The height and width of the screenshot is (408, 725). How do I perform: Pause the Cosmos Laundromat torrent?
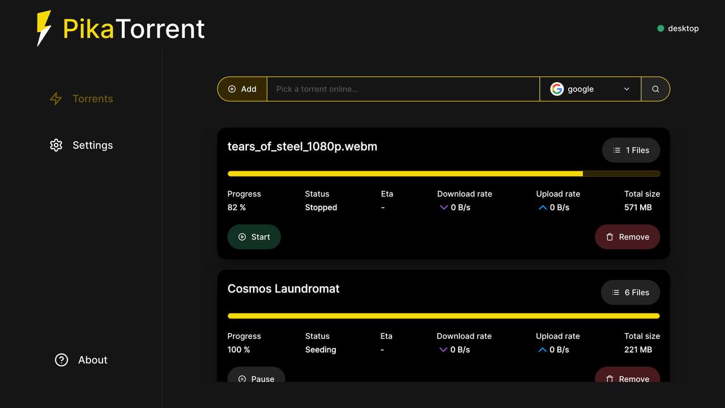[x=256, y=376]
